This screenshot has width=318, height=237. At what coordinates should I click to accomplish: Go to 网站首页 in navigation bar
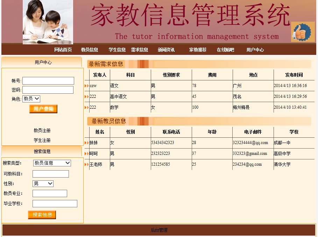point(63,50)
